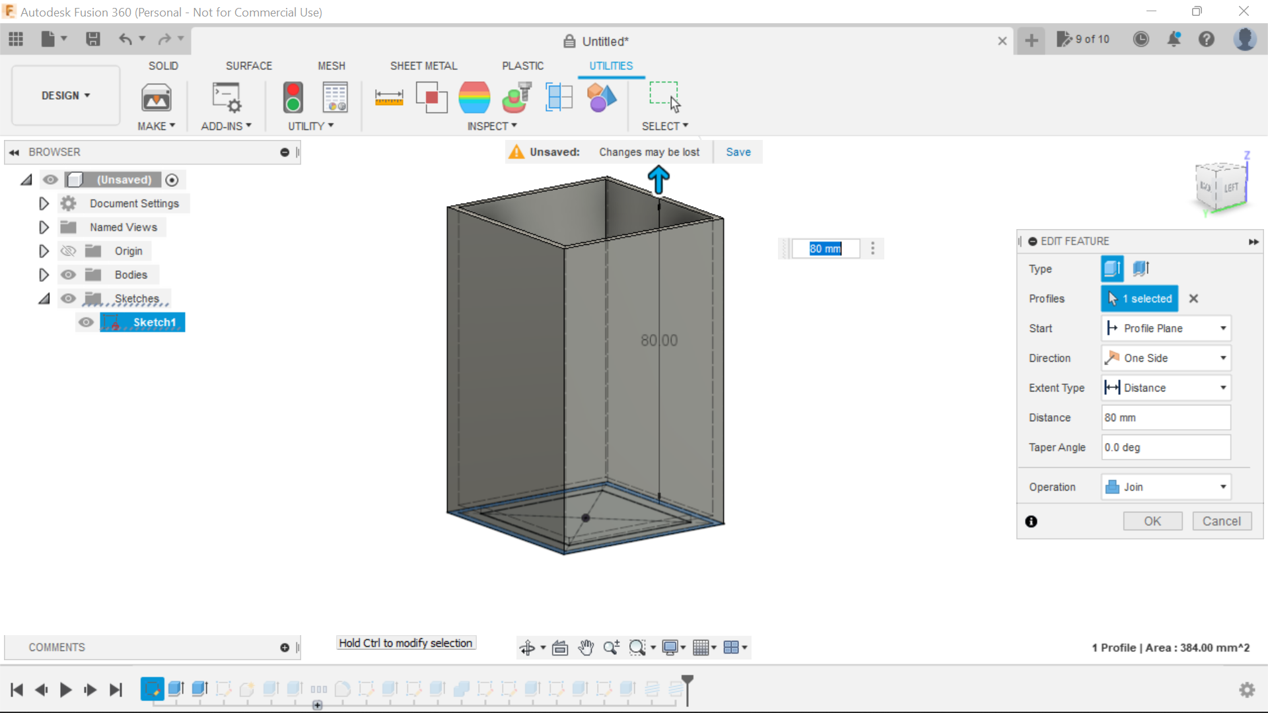Toggle Bodies folder visibility
This screenshot has height=713, width=1268.
pyautogui.click(x=68, y=275)
